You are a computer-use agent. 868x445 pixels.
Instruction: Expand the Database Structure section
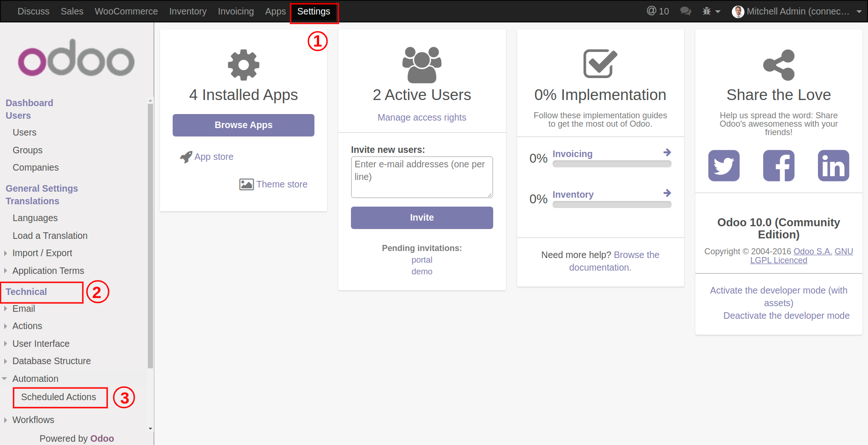[x=51, y=361]
